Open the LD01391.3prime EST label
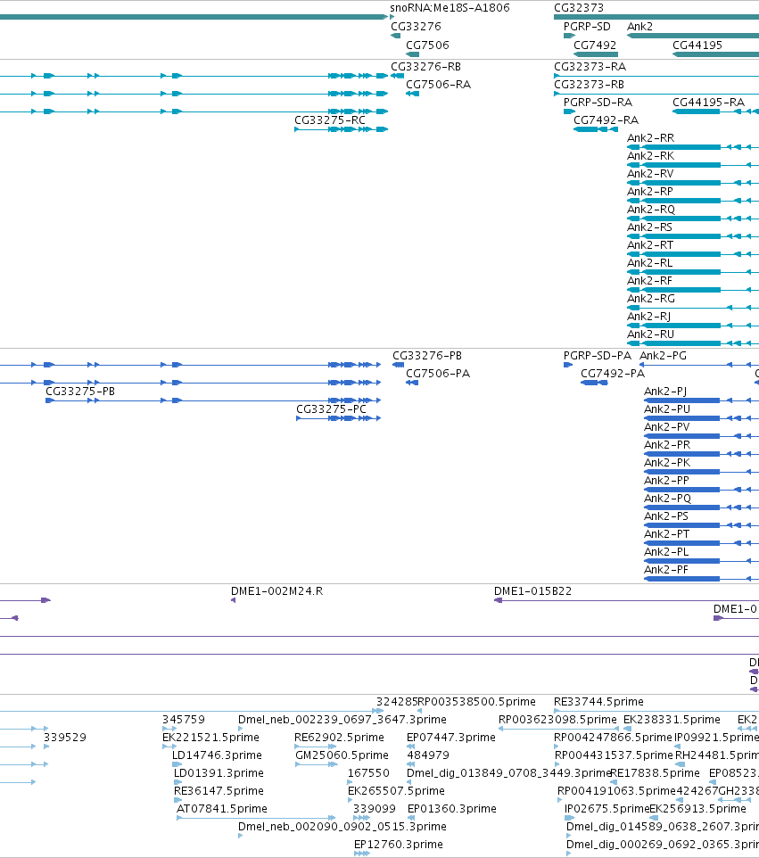Image resolution: width=759 pixels, height=858 pixels. [219, 773]
